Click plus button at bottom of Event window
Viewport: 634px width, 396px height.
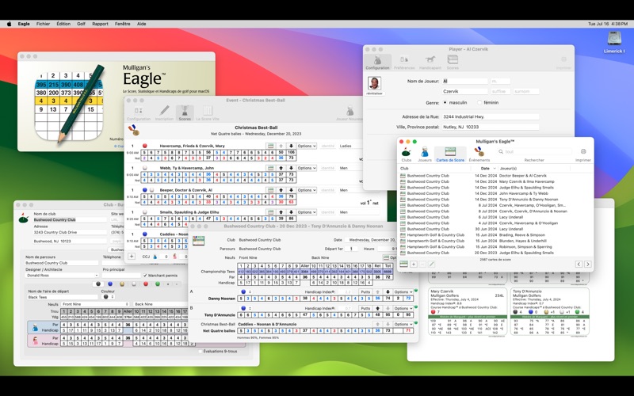point(132,256)
